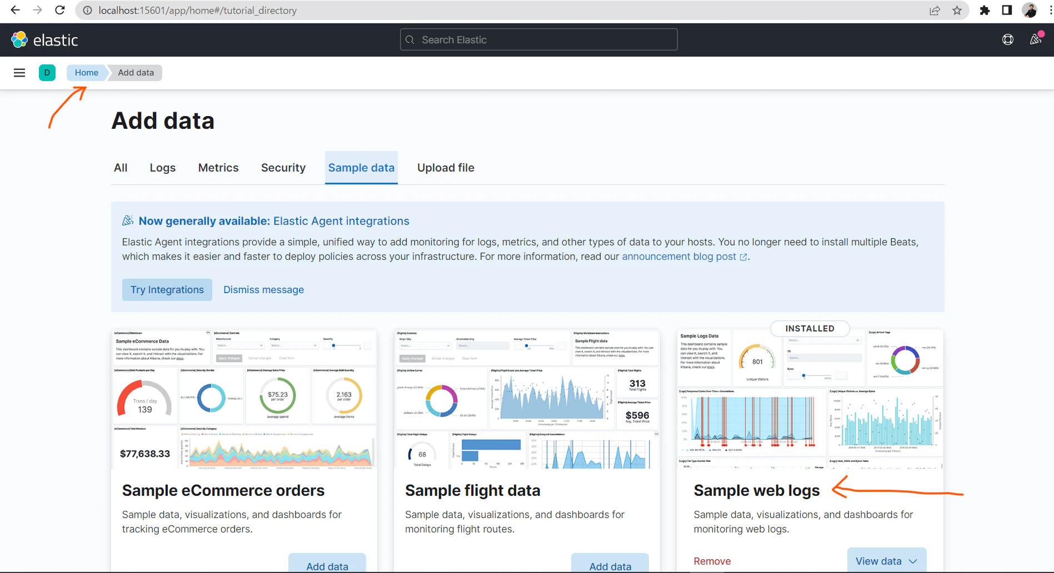Open the space selector D avatar
The width and height of the screenshot is (1054, 573).
point(47,73)
